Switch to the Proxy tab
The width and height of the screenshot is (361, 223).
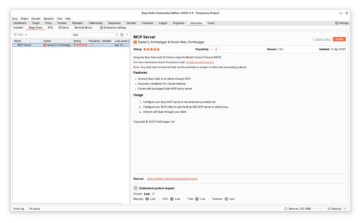tap(48, 23)
